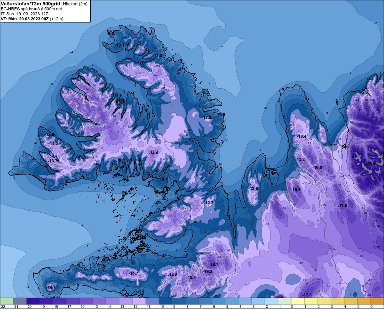Click the '-13.8' temperature value
Image resolution: width=384 pixels, height=309 pixels.
coord(253,189)
